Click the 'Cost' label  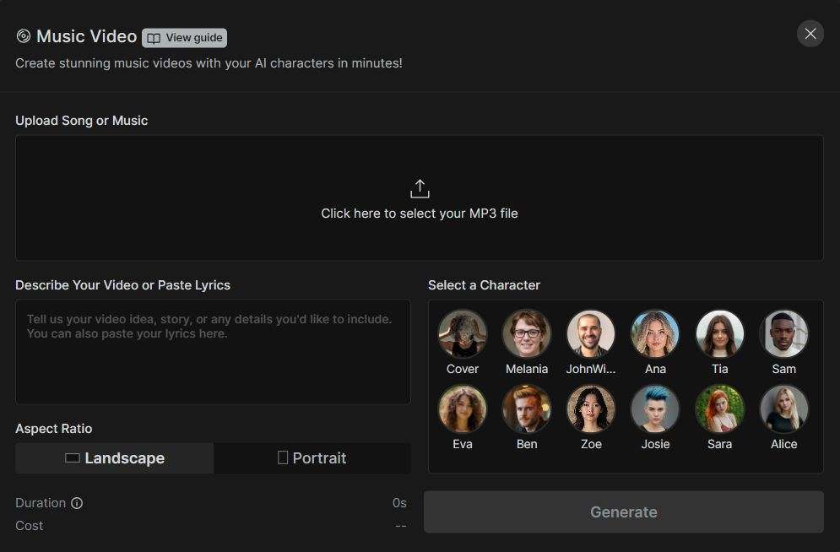tap(29, 526)
